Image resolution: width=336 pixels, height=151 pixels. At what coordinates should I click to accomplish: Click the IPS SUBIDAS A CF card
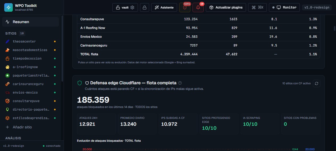(x=178, y=124)
